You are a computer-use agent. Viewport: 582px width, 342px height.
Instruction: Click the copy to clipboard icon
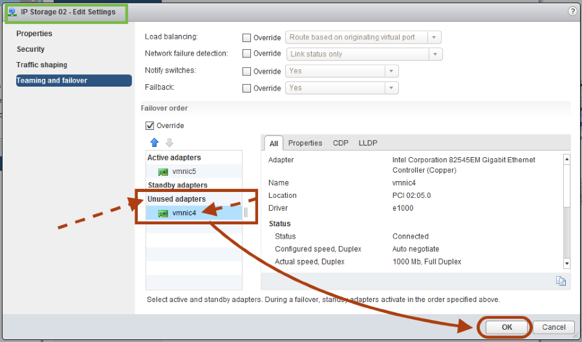[561, 281]
